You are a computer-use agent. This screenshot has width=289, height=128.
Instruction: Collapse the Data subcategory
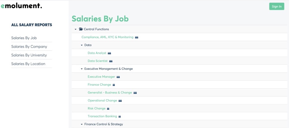(x=82, y=45)
